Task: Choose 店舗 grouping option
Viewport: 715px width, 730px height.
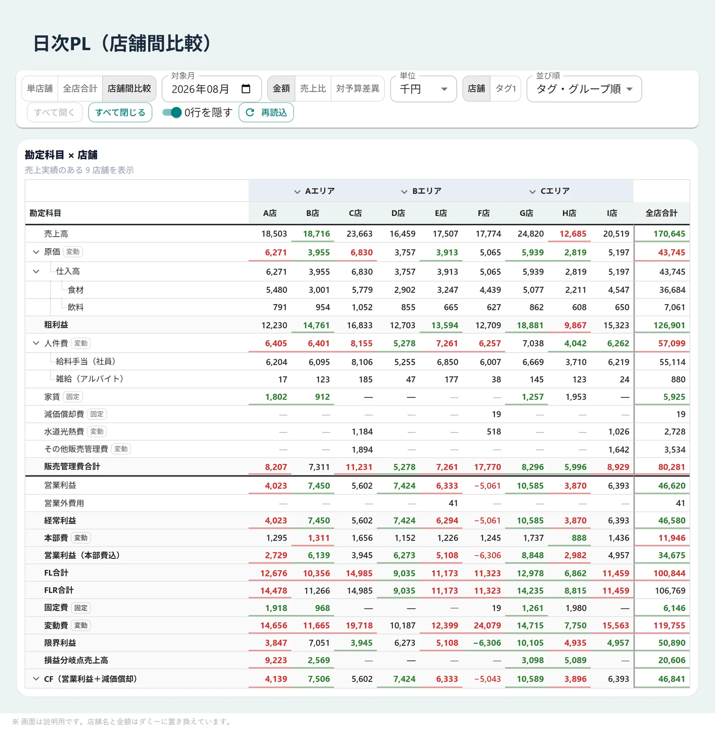Action: 476,89
